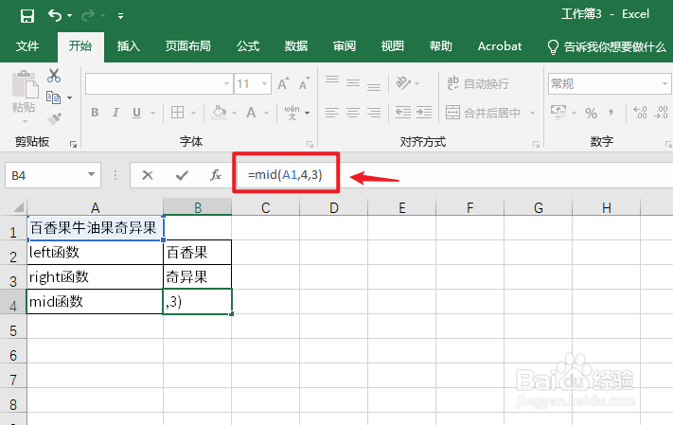Switch to the 页面布局 tab
Viewport: 673px width, 425px height.
188,46
